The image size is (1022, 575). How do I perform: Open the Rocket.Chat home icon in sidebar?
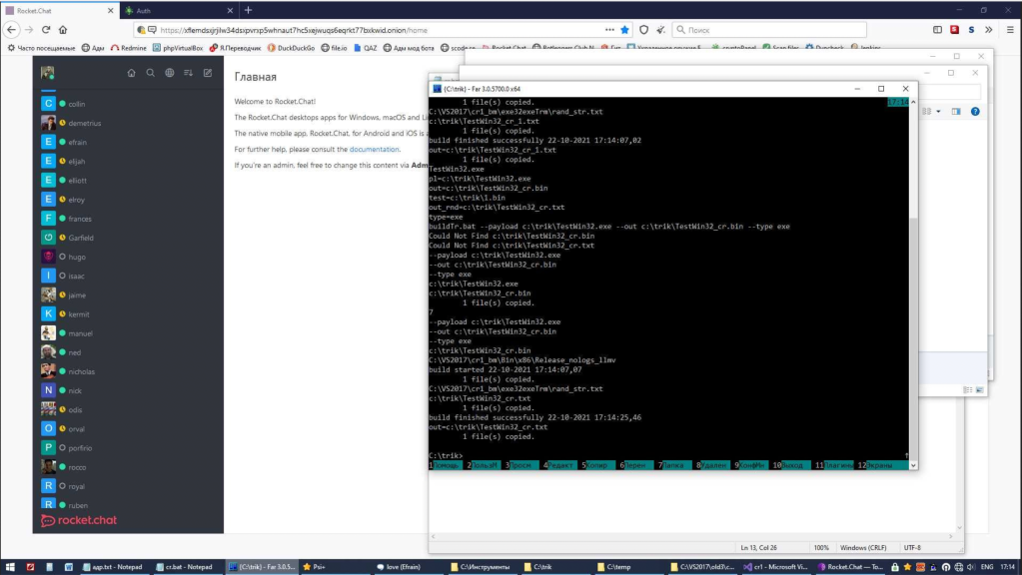pyautogui.click(x=131, y=73)
